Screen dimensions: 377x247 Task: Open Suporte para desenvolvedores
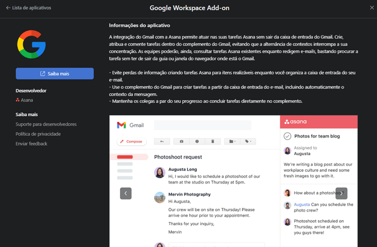click(46, 124)
